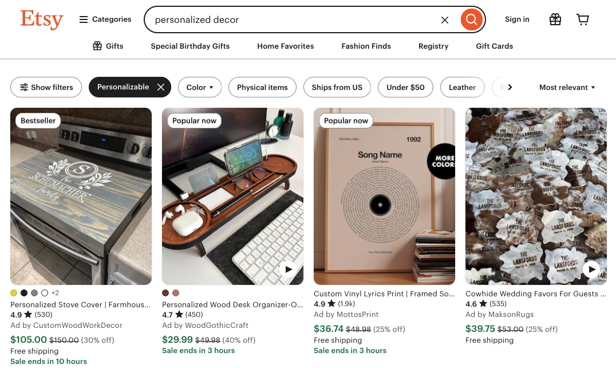
Task: Select the yellow color swatch on stove cover
Action: point(14,293)
